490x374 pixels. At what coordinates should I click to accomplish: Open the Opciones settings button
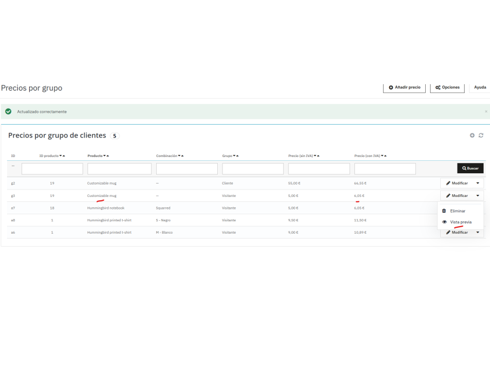tap(447, 87)
